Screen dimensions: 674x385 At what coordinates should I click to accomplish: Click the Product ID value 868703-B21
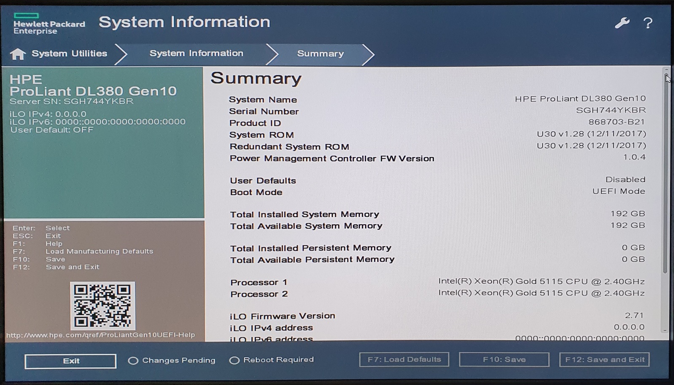[617, 122]
